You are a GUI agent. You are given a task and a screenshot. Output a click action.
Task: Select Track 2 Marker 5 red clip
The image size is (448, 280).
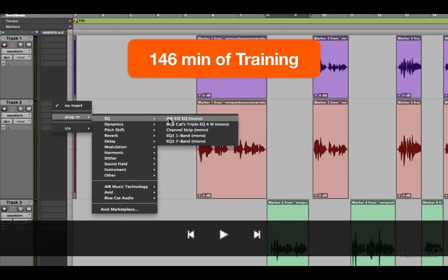click(x=409, y=149)
